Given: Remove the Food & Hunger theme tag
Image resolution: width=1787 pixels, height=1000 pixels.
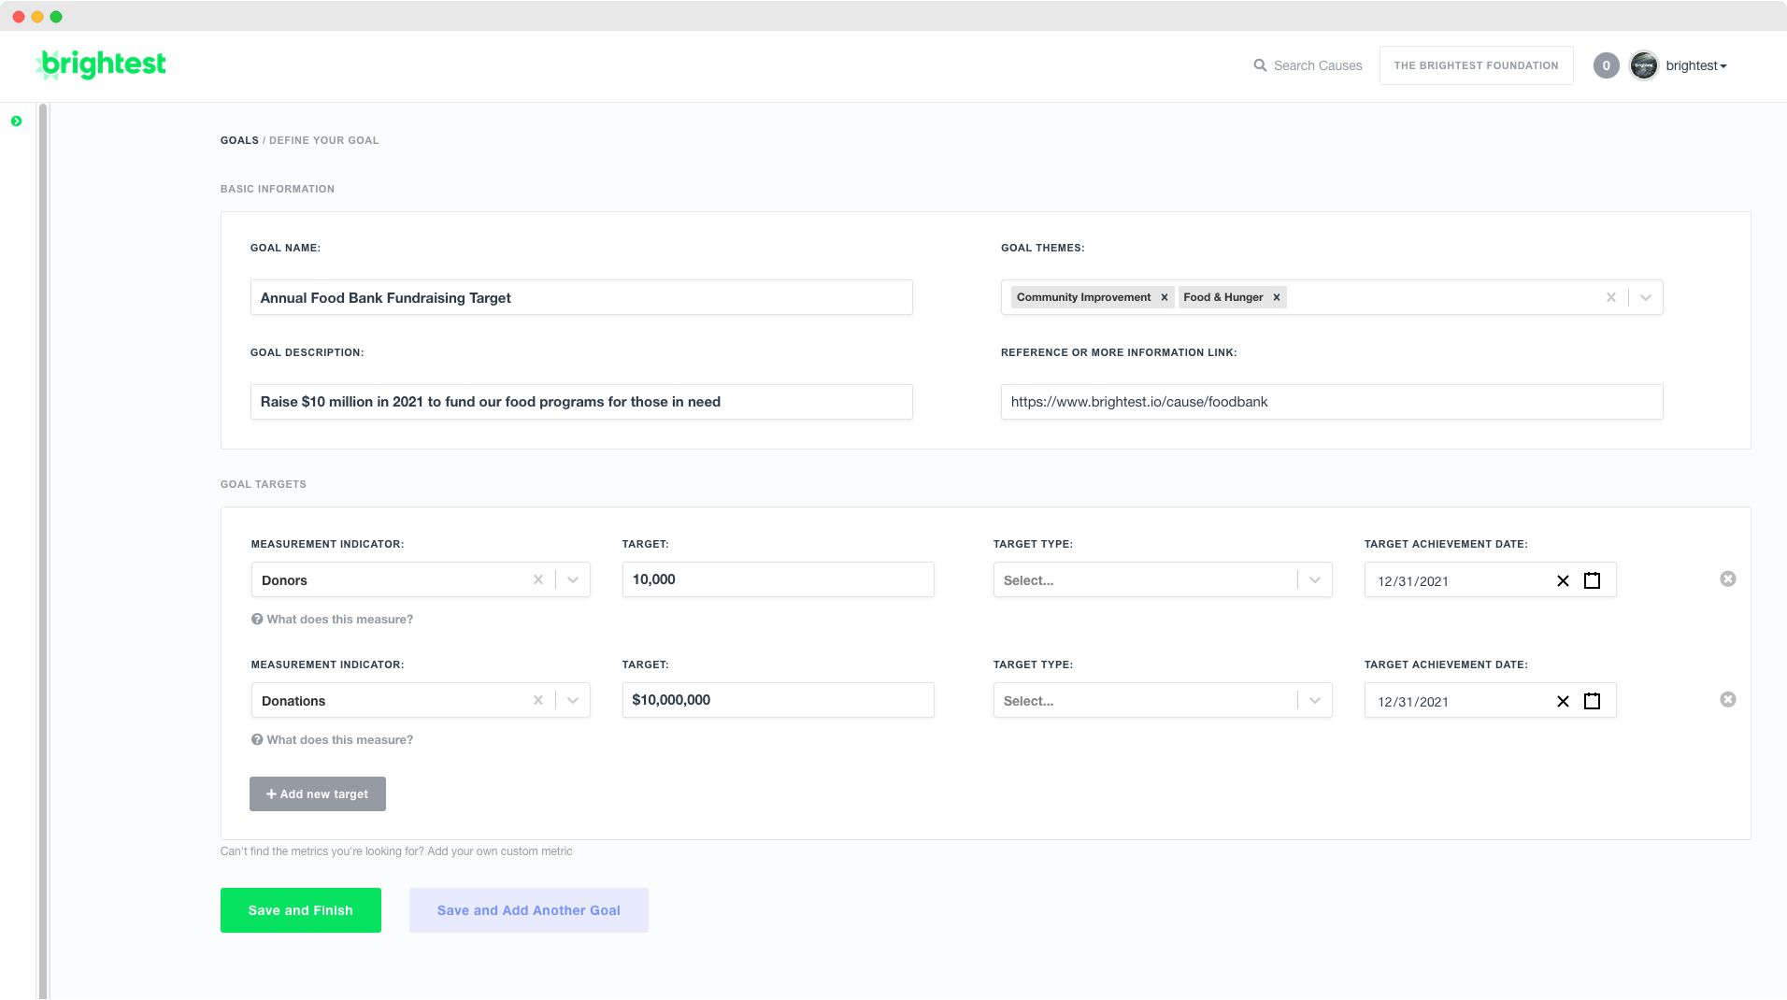Looking at the screenshot, I should point(1277,297).
